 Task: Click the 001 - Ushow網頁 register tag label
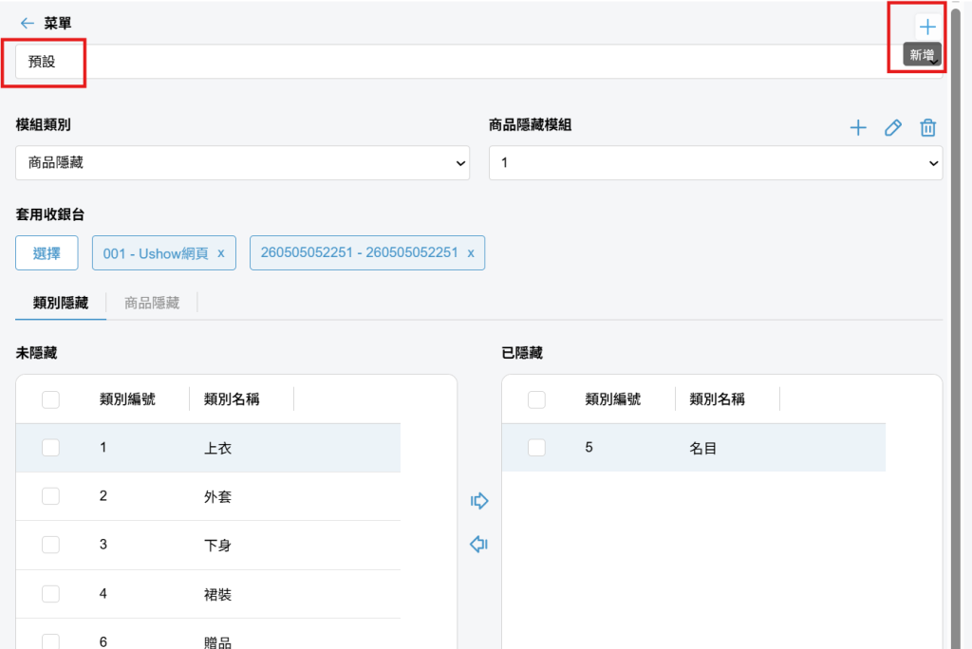click(x=156, y=253)
